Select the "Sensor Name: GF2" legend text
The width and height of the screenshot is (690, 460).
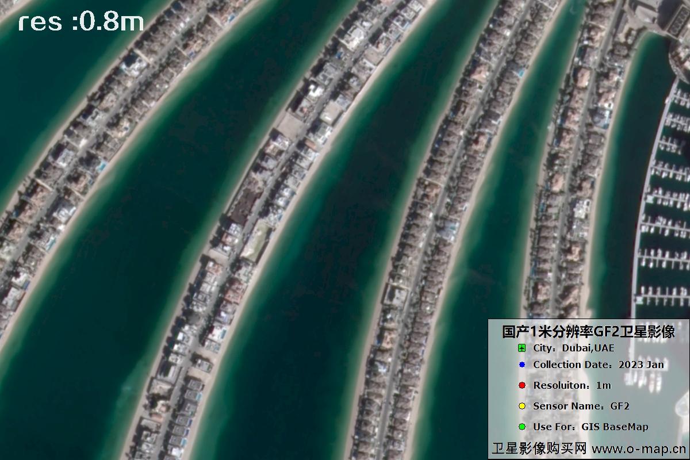[581, 406]
